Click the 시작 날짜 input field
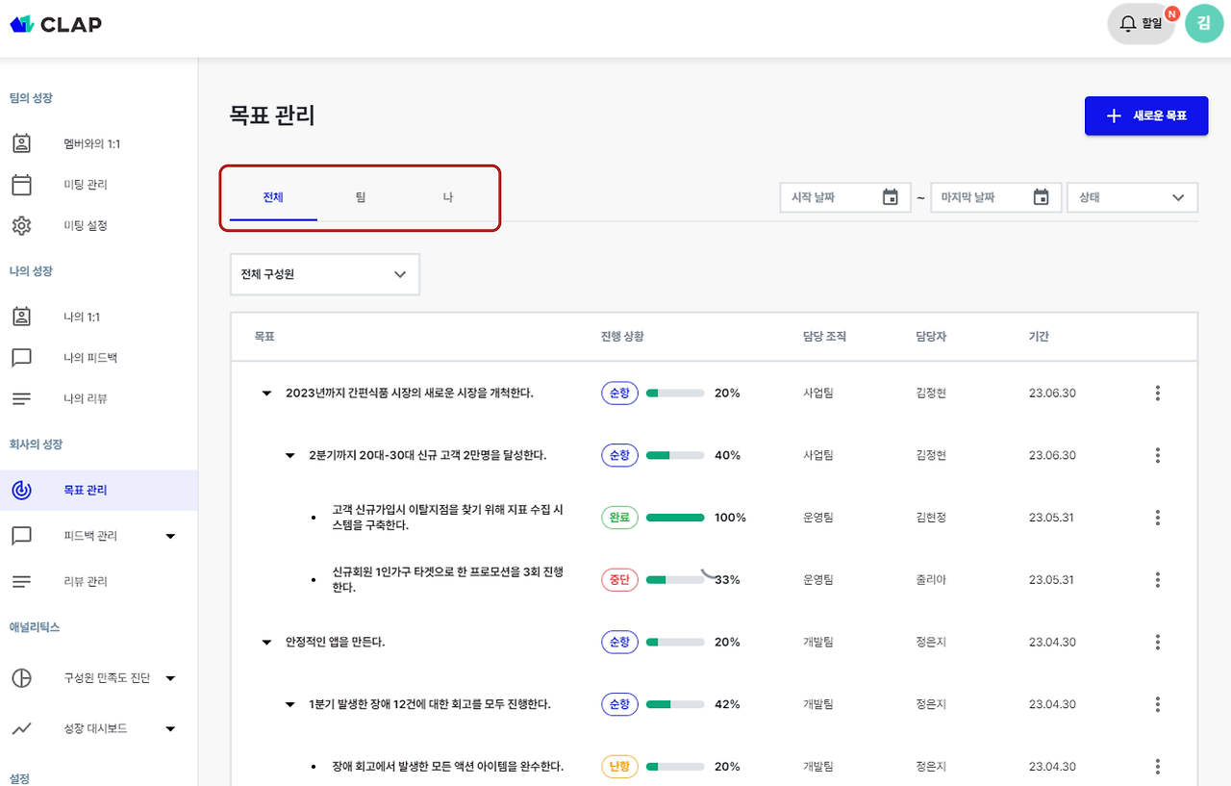 [x=845, y=197]
